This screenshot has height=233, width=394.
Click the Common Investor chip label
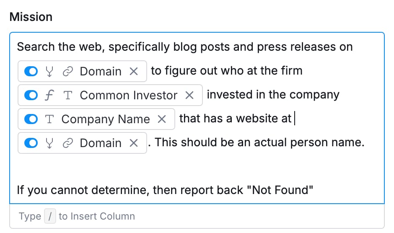pyautogui.click(x=128, y=95)
